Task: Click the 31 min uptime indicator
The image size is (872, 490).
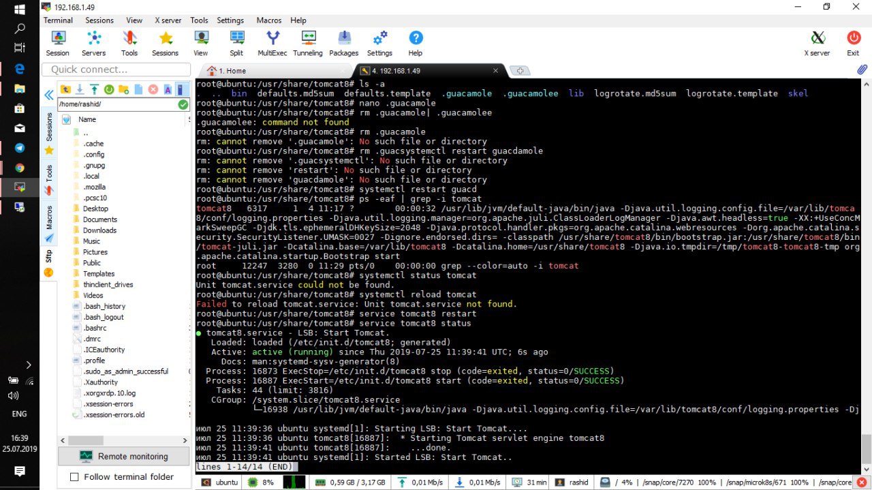Action: pyautogui.click(x=529, y=482)
